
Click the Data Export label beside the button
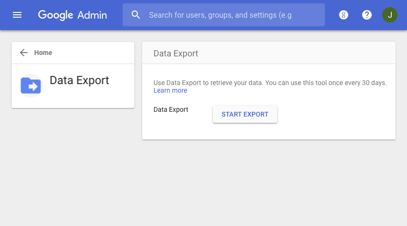171,109
